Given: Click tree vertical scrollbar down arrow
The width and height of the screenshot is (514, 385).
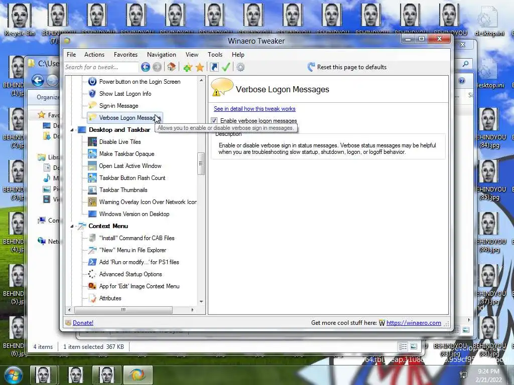Looking at the screenshot, I should click(201, 301).
